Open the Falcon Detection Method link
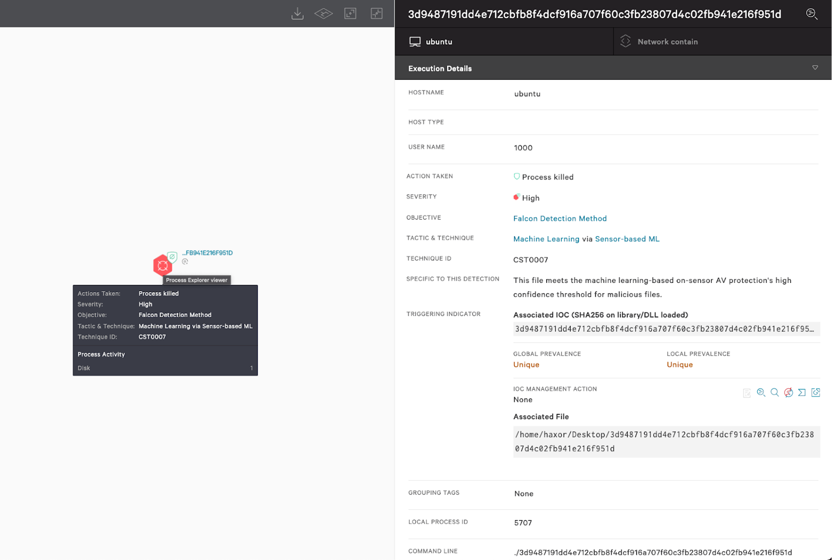This screenshot has height=560, width=832. click(560, 218)
